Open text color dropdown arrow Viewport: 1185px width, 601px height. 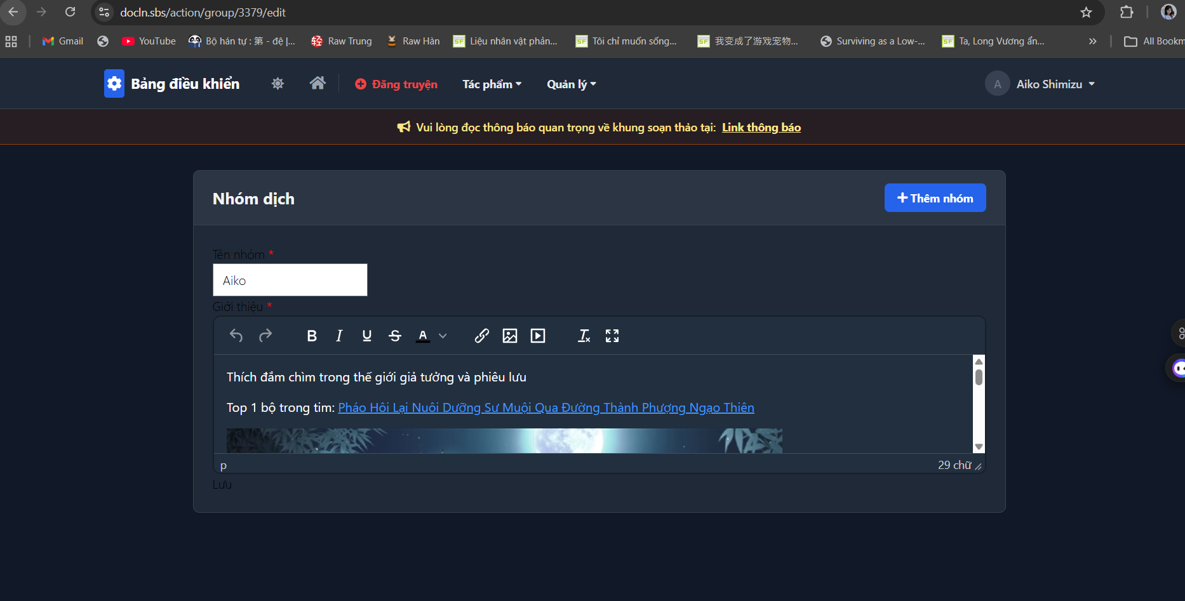pyautogui.click(x=443, y=336)
